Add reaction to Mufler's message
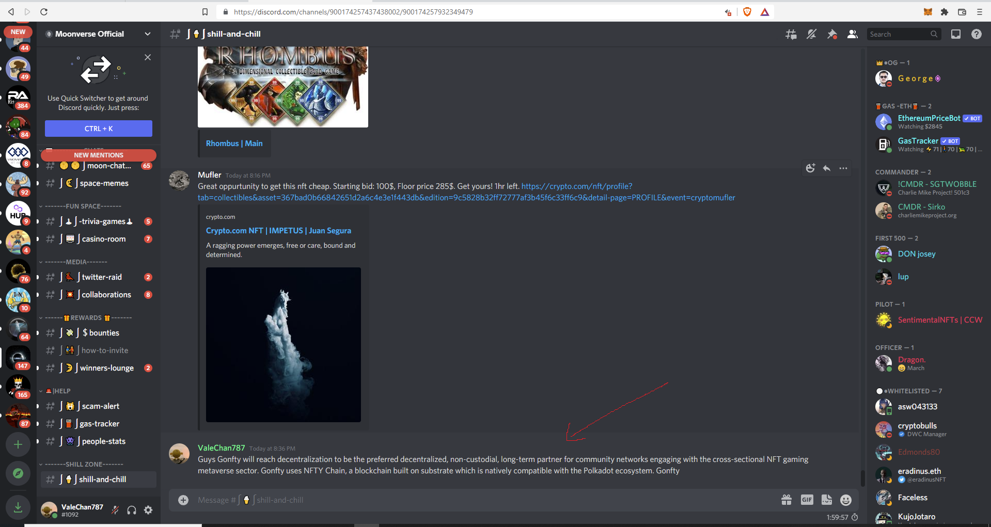The width and height of the screenshot is (991, 527). (x=810, y=168)
